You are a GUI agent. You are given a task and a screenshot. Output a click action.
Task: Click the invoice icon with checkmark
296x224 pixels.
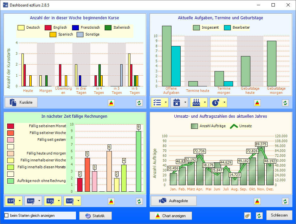coord(31,201)
